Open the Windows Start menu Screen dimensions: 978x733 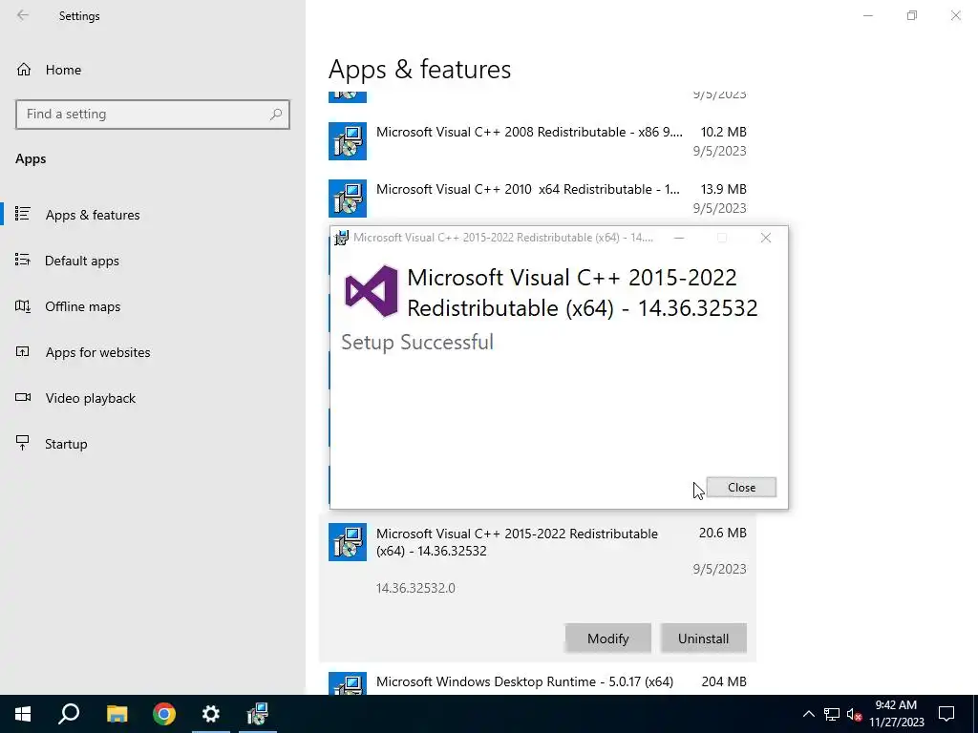point(23,714)
